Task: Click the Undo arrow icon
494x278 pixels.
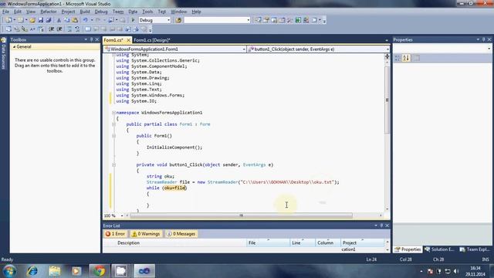Action: click(86, 20)
